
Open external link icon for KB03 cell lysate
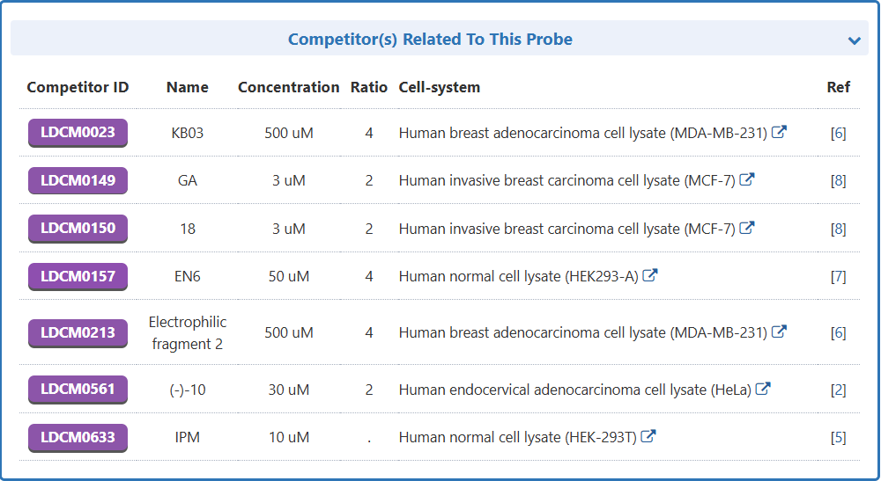tap(779, 133)
